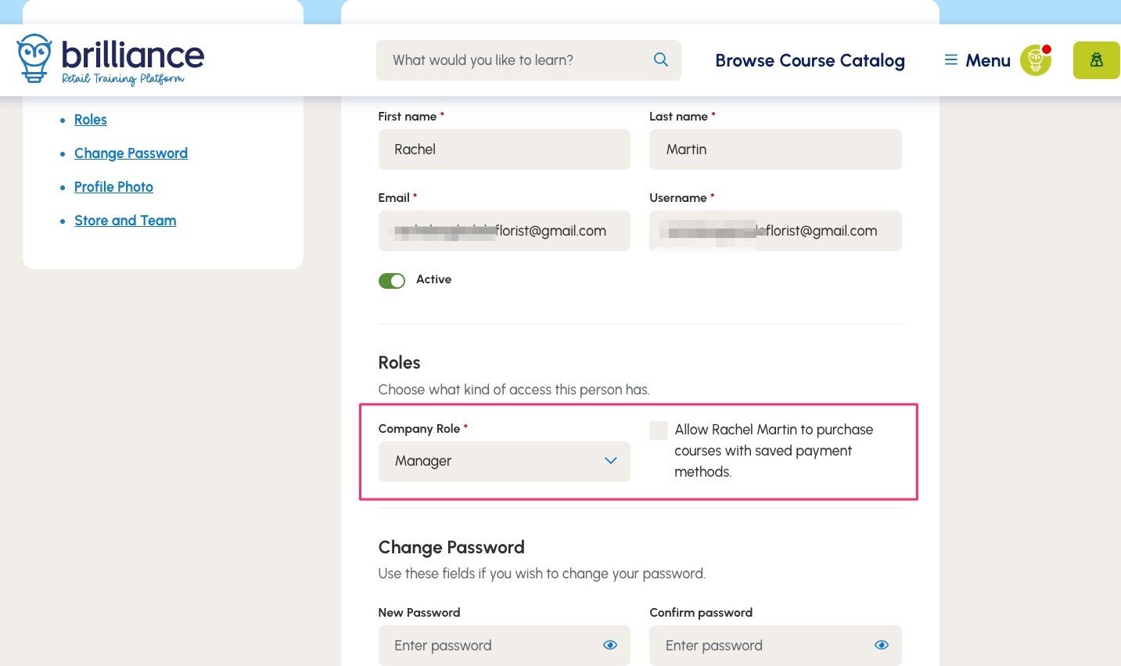Open the Store and Team link
This screenshot has height=666, width=1121.
pyautogui.click(x=125, y=221)
